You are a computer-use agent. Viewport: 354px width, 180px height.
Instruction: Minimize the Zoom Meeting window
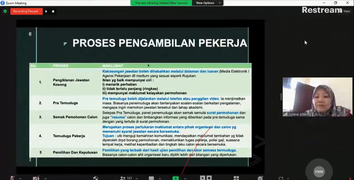click(324, 3)
